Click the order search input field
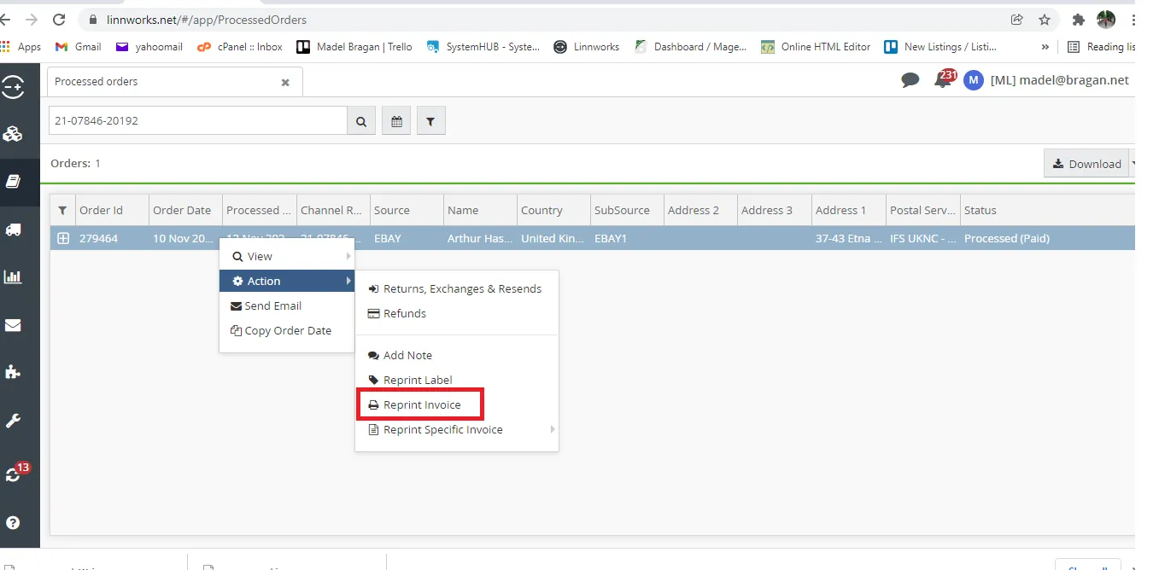This screenshot has width=1159, height=570. click(x=198, y=121)
